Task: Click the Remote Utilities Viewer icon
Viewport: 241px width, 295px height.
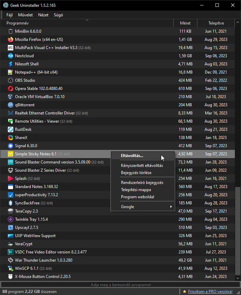Action: point(11,121)
